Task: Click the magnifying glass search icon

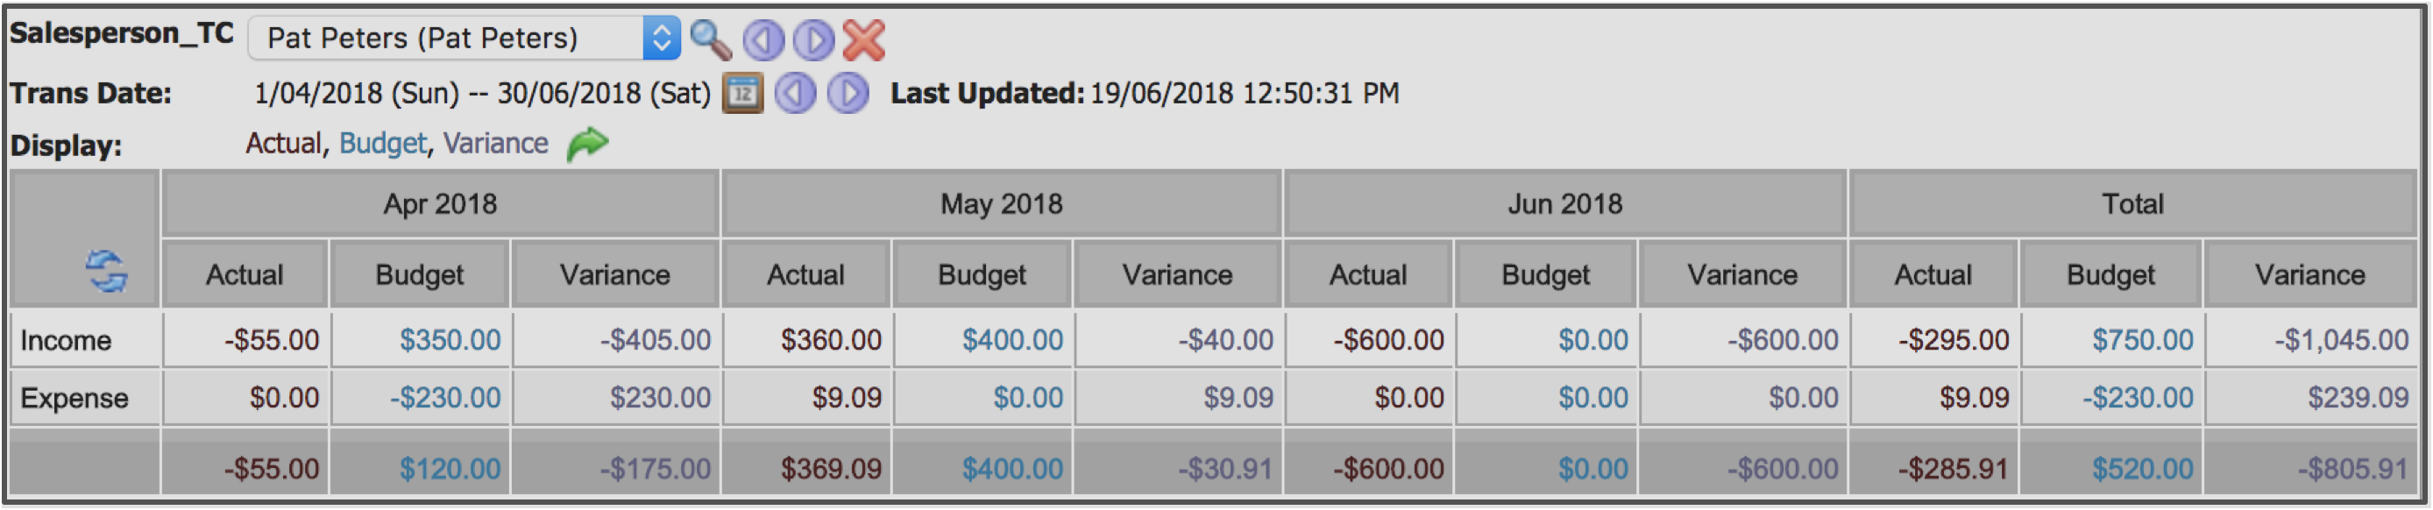Action: (710, 39)
